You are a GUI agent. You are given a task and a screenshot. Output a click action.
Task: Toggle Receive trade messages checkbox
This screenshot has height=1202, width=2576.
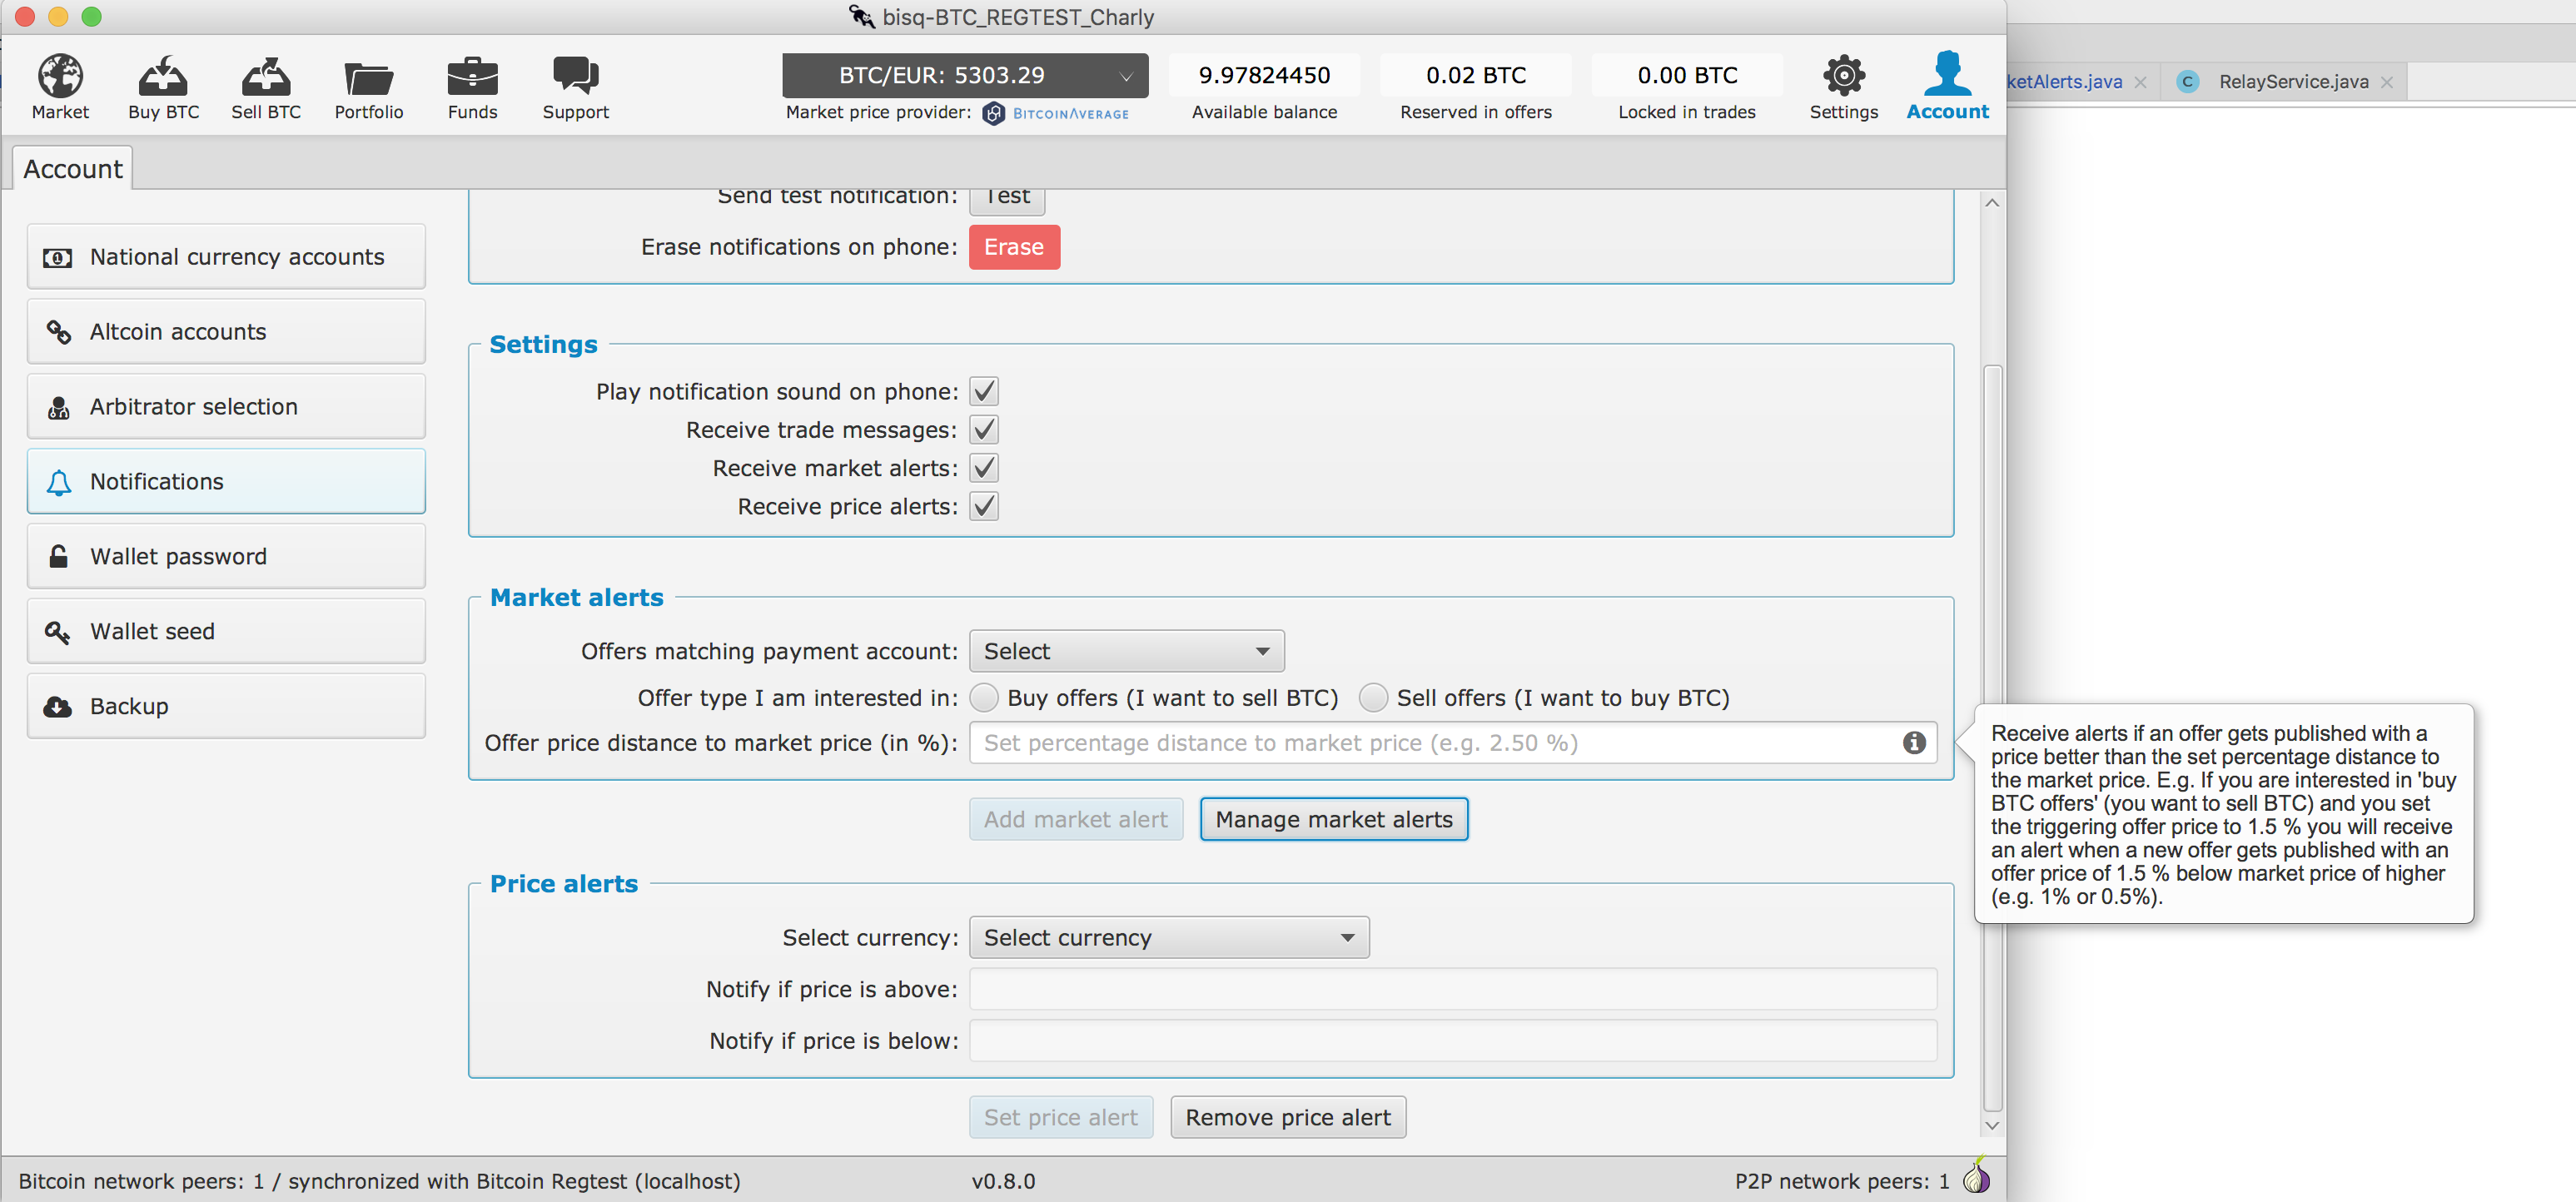tap(984, 429)
